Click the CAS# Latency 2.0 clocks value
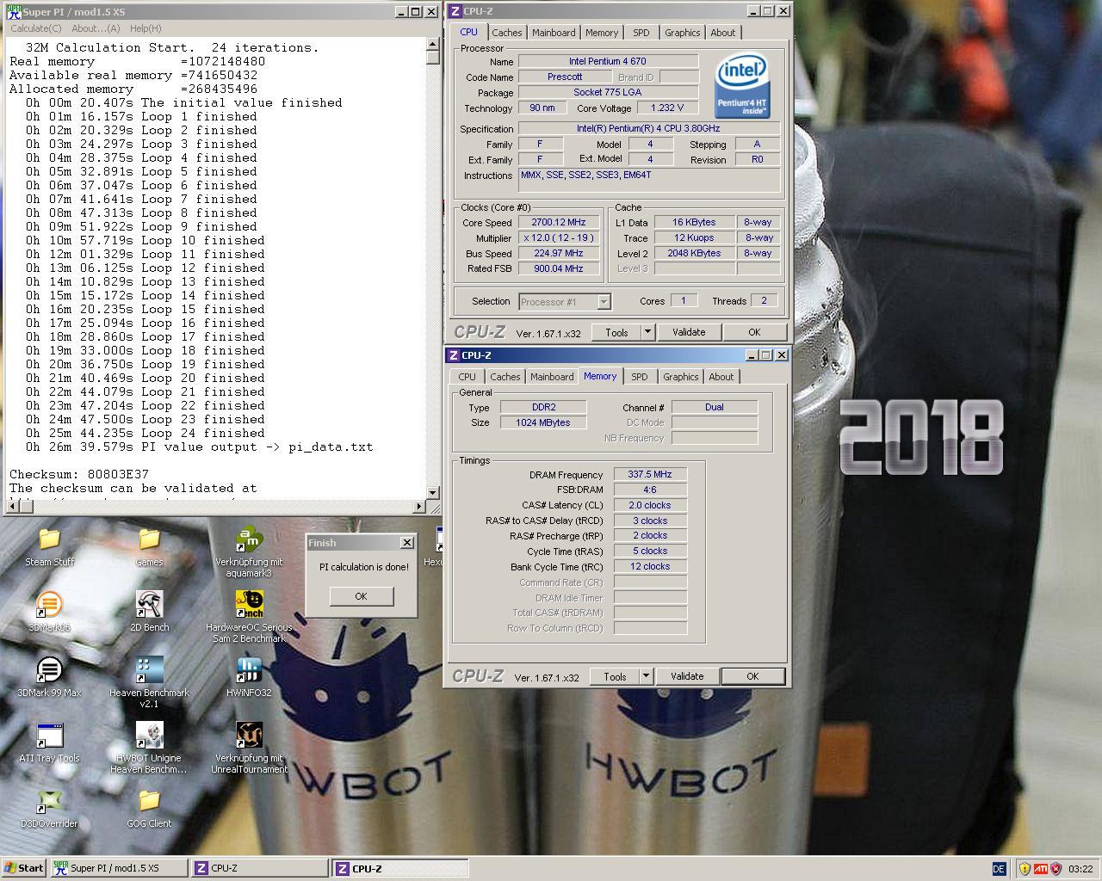1102x881 pixels. click(x=650, y=505)
